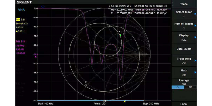Click the VNA mode label
The width and height of the screenshot is (212, 106).
[21, 10]
